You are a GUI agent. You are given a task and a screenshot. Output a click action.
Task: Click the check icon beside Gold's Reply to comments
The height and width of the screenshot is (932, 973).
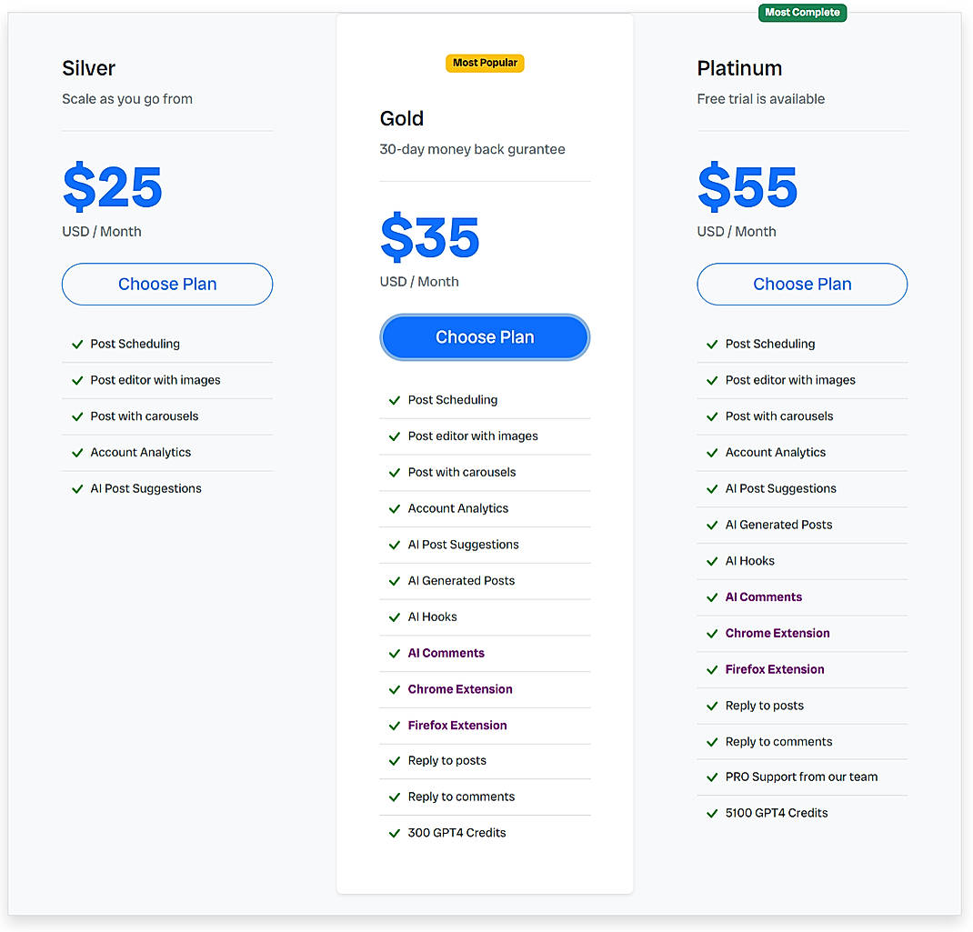click(395, 797)
